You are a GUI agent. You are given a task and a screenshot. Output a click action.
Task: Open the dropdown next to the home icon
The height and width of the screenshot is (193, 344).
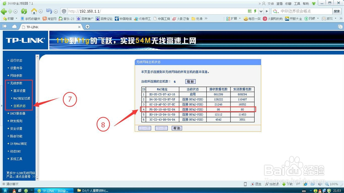[41, 11]
